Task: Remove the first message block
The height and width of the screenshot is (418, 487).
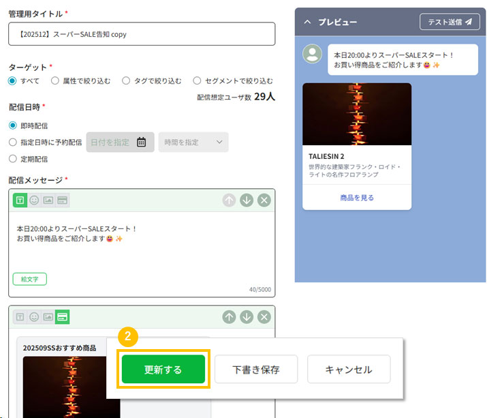Action: point(264,200)
